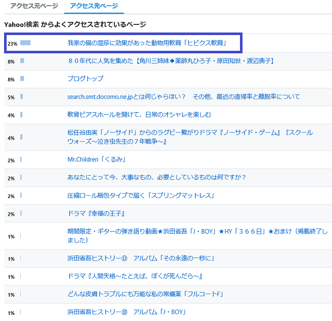Image resolution: width=332 pixels, height=321 pixels.
Task: Open the 浜田省吾ヒストリー⑩ J・BOY album link
Action: tap(127, 312)
